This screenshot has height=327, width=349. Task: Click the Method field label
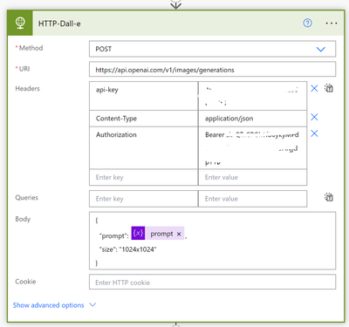coord(31,48)
